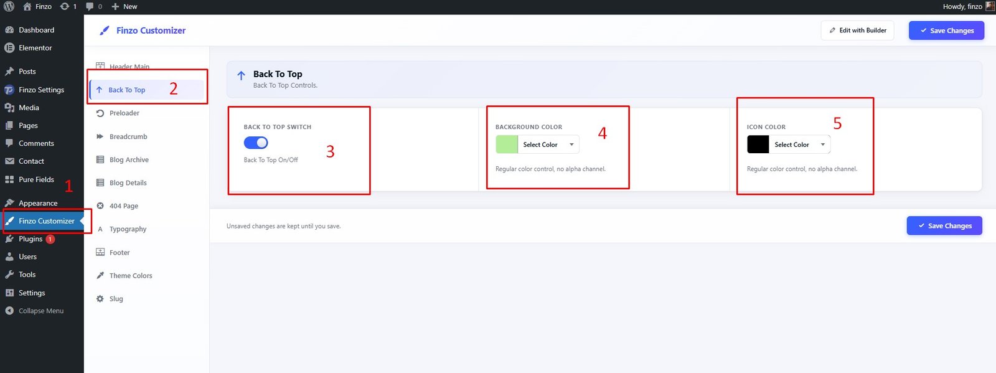Click the Plugins update count badge

50,239
